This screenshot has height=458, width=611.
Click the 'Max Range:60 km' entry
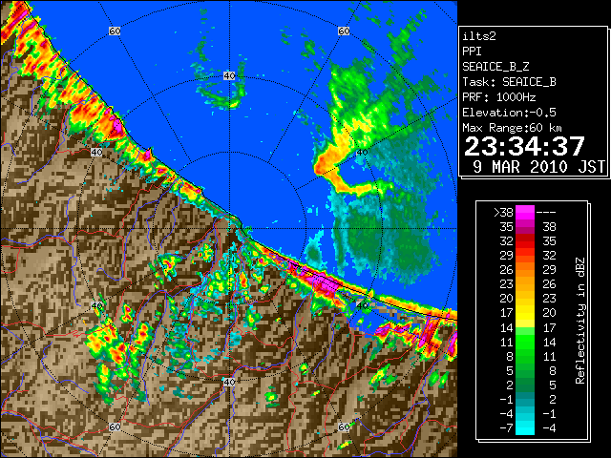click(x=512, y=128)
